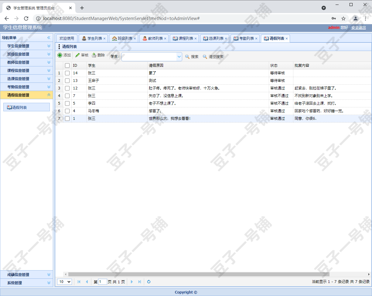Check the select-all checkbox in table header
Screen dimensions: 372x296
[67, 65]
